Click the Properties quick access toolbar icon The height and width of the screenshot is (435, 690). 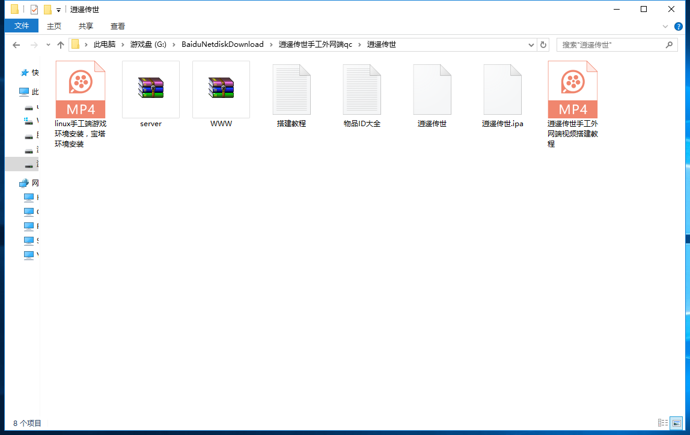(34, 9)
